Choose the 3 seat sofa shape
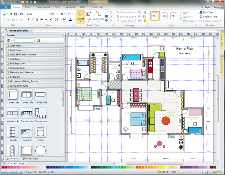The height and width of the screenshot is (175, 225). click(x=40, y=95)
